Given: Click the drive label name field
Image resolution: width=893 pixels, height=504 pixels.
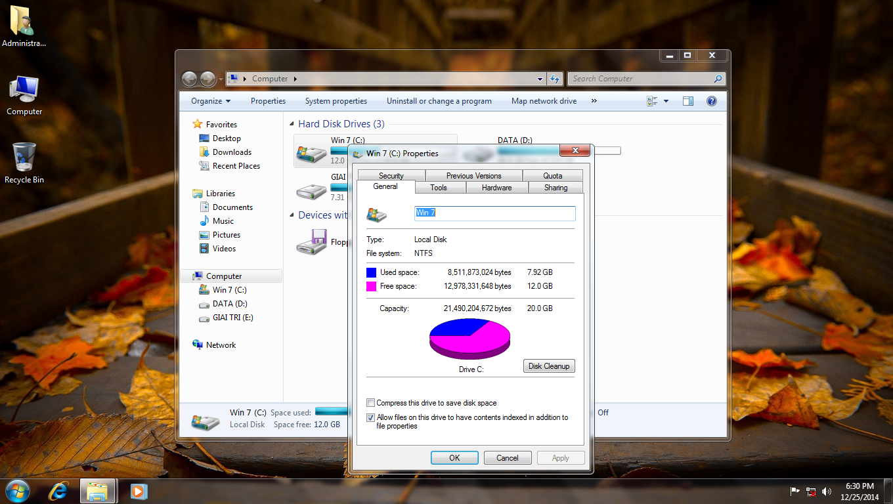Looking at the screenshot, I should [494, 213].
